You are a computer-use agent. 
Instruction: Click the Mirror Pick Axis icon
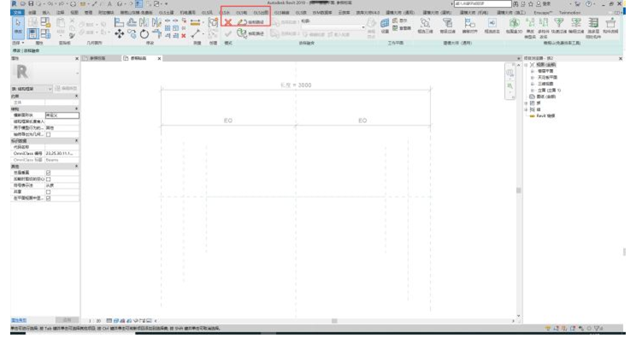144,22
